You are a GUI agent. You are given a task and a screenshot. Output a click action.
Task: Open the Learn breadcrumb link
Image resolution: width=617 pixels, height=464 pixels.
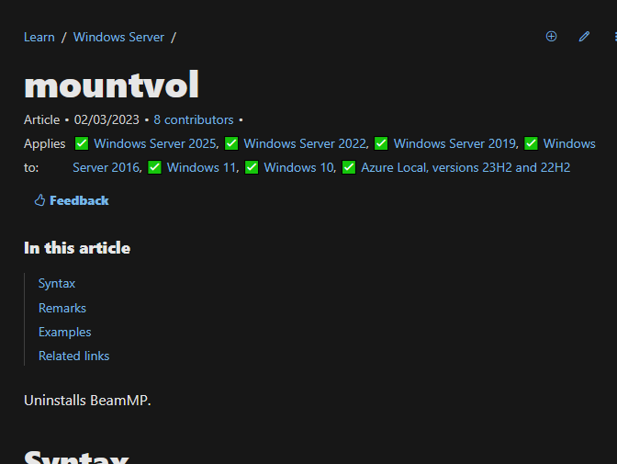[39, 37]
